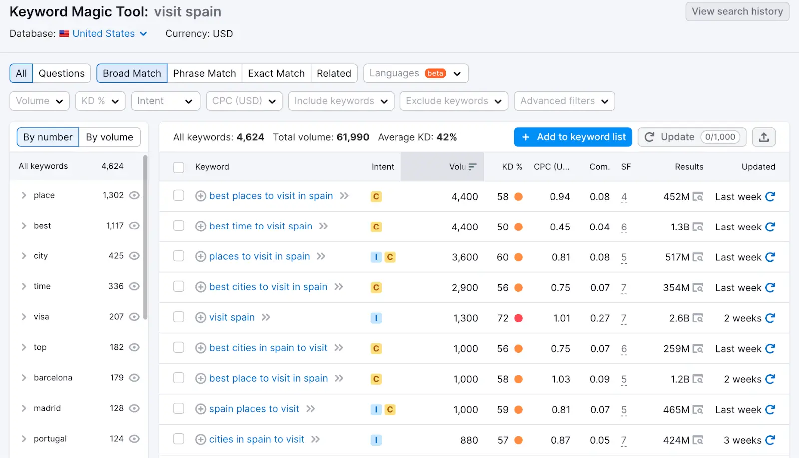
Task: Open SERP snapshot for best places to visit in spain
Action: 698,197
